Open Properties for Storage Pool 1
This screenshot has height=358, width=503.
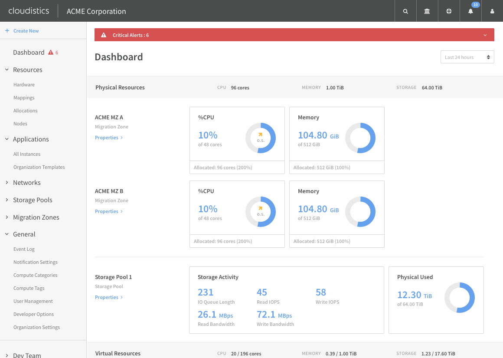109,297
